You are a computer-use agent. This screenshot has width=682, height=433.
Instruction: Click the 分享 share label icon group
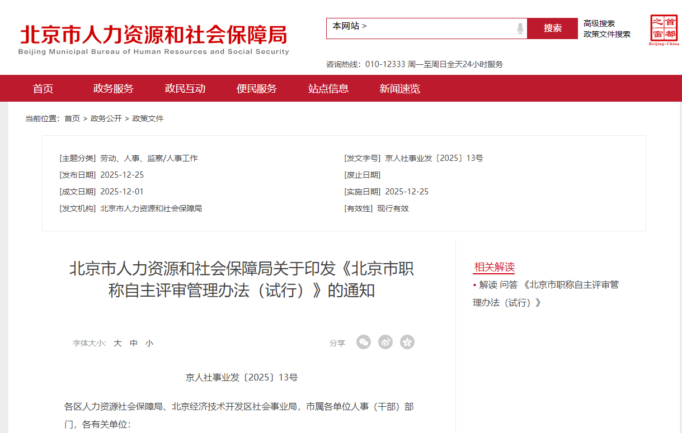337,343
